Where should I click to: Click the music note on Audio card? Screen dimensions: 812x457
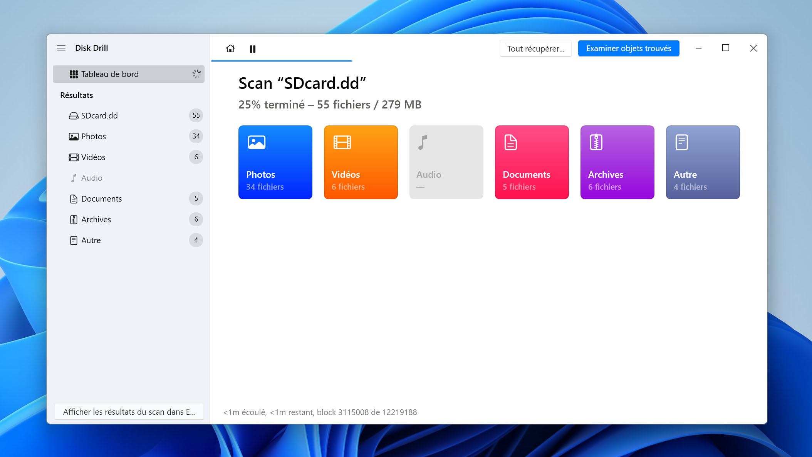click(x=423, y=142)
